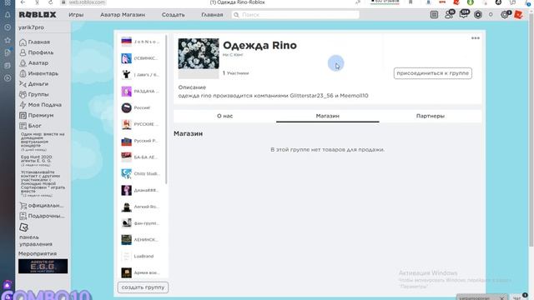Click the Robux icon in the header

(x=478, y=15)
